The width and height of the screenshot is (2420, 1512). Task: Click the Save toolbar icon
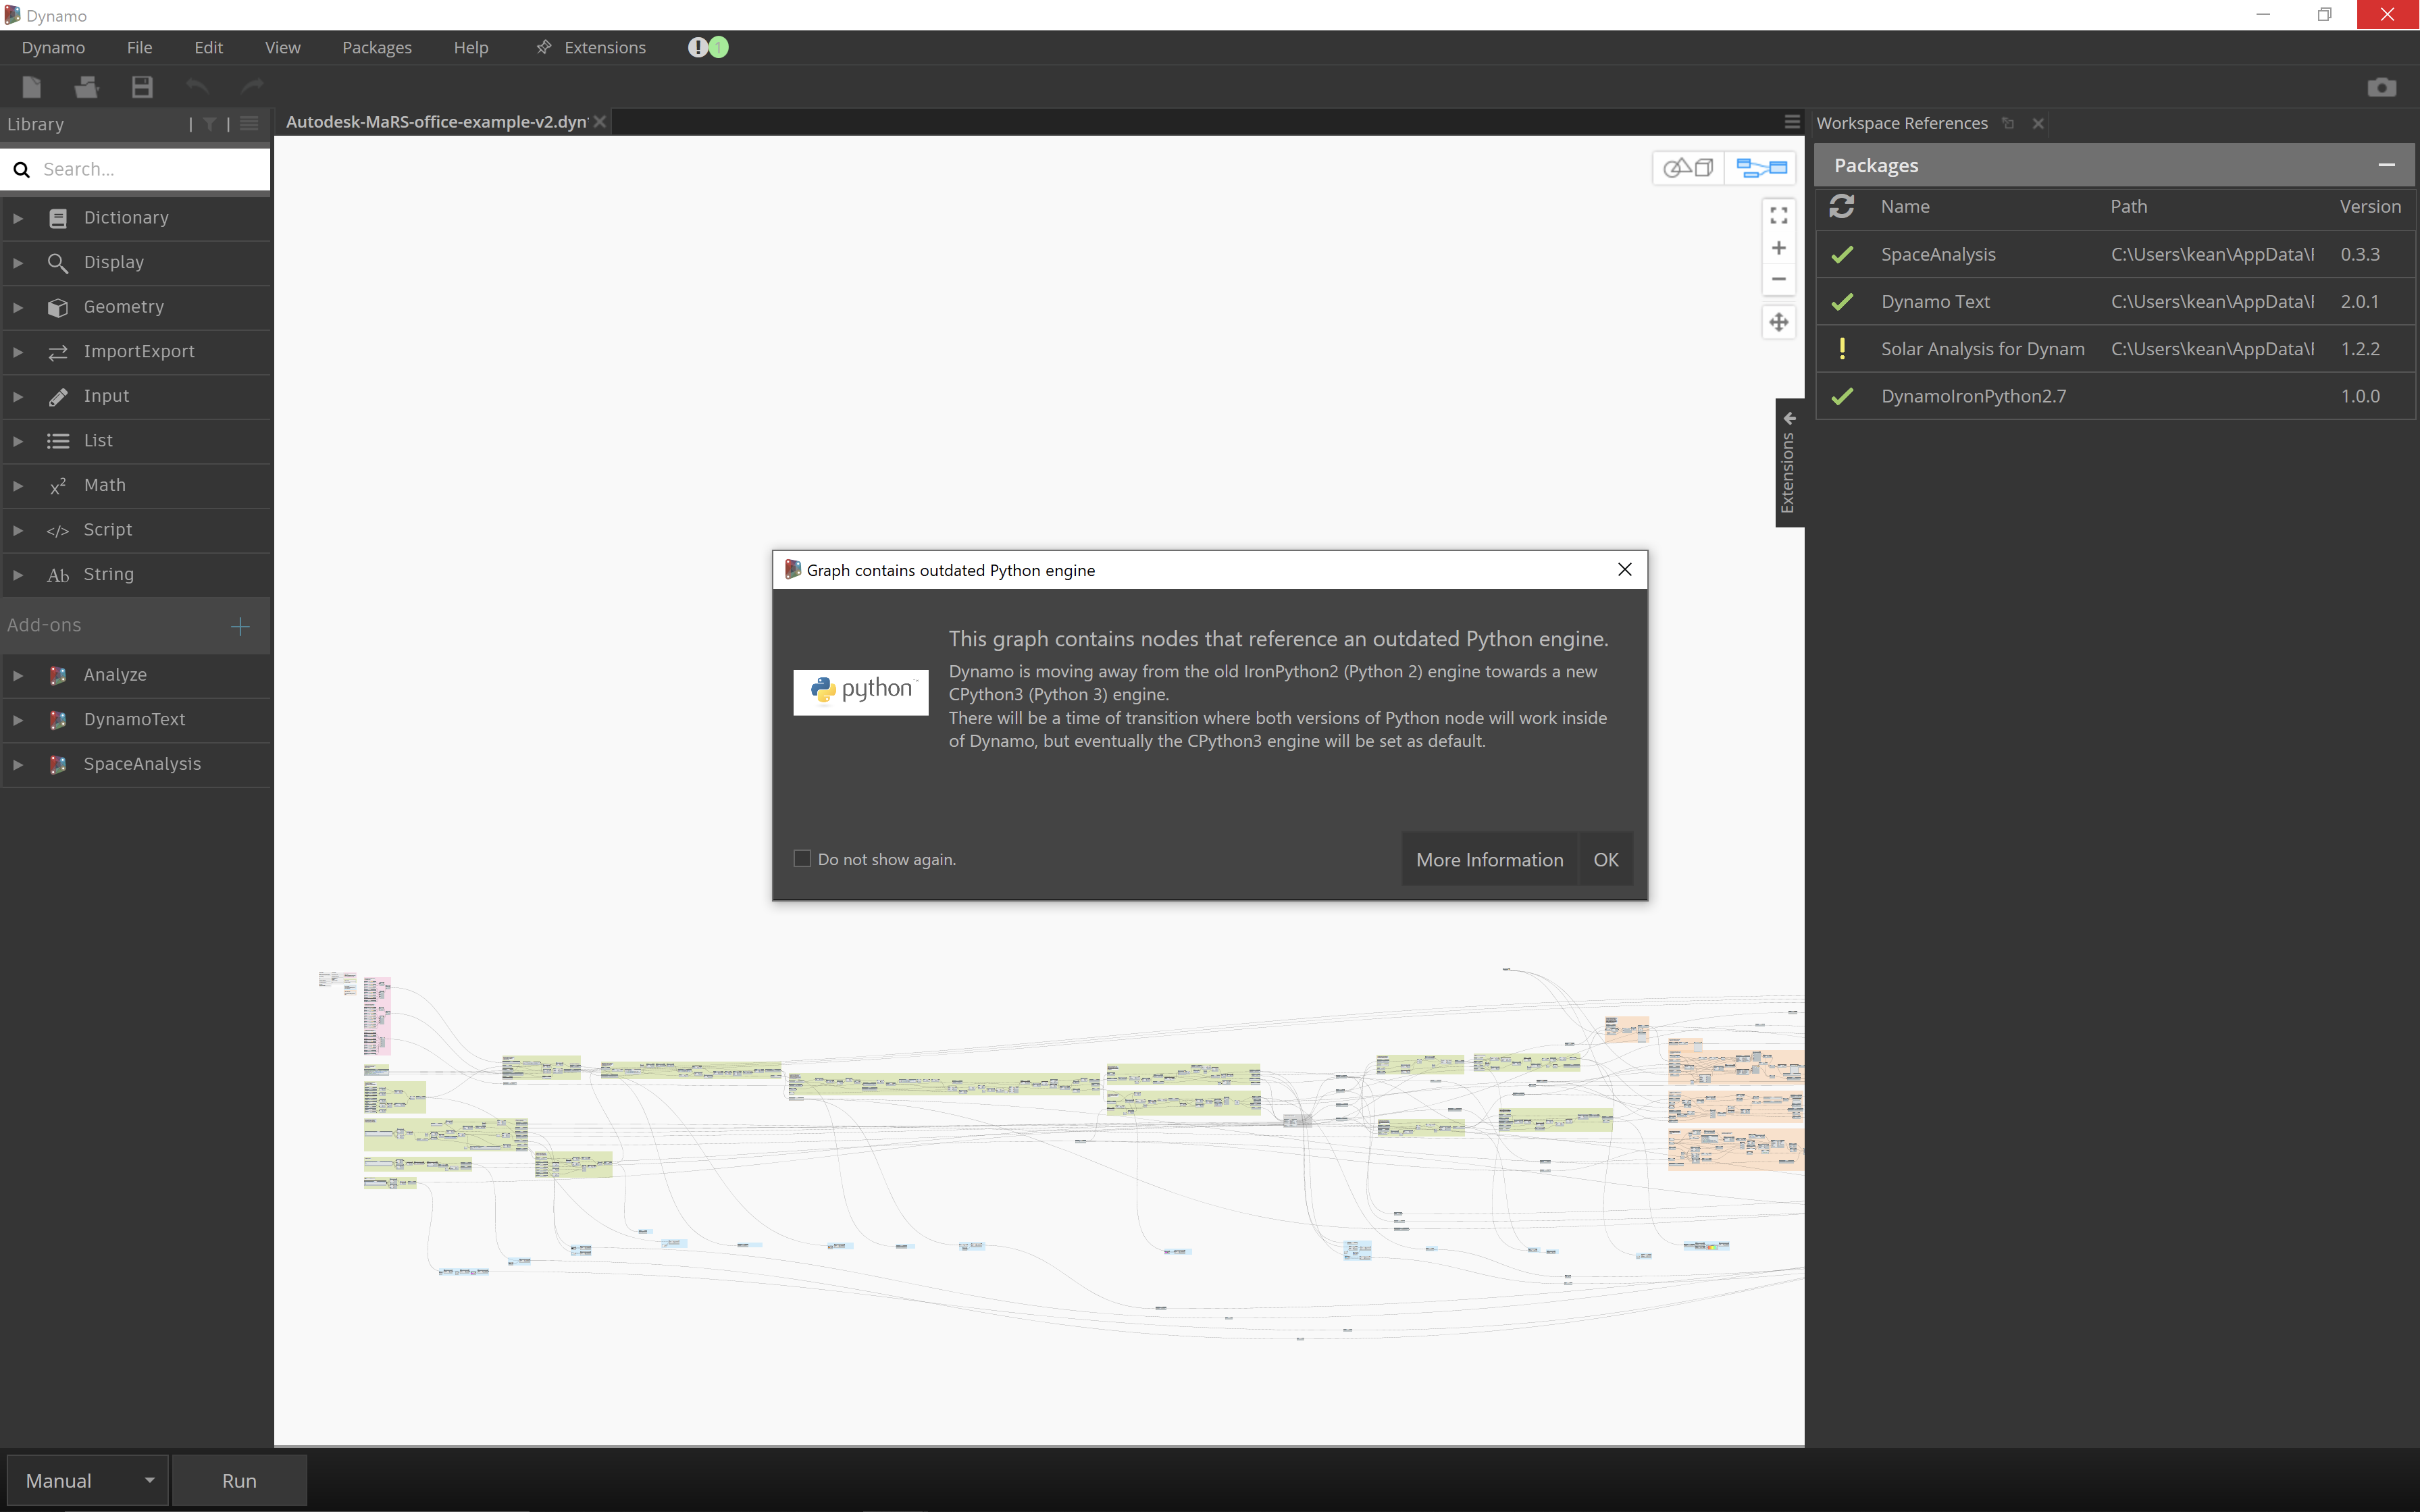pos(142,87)
